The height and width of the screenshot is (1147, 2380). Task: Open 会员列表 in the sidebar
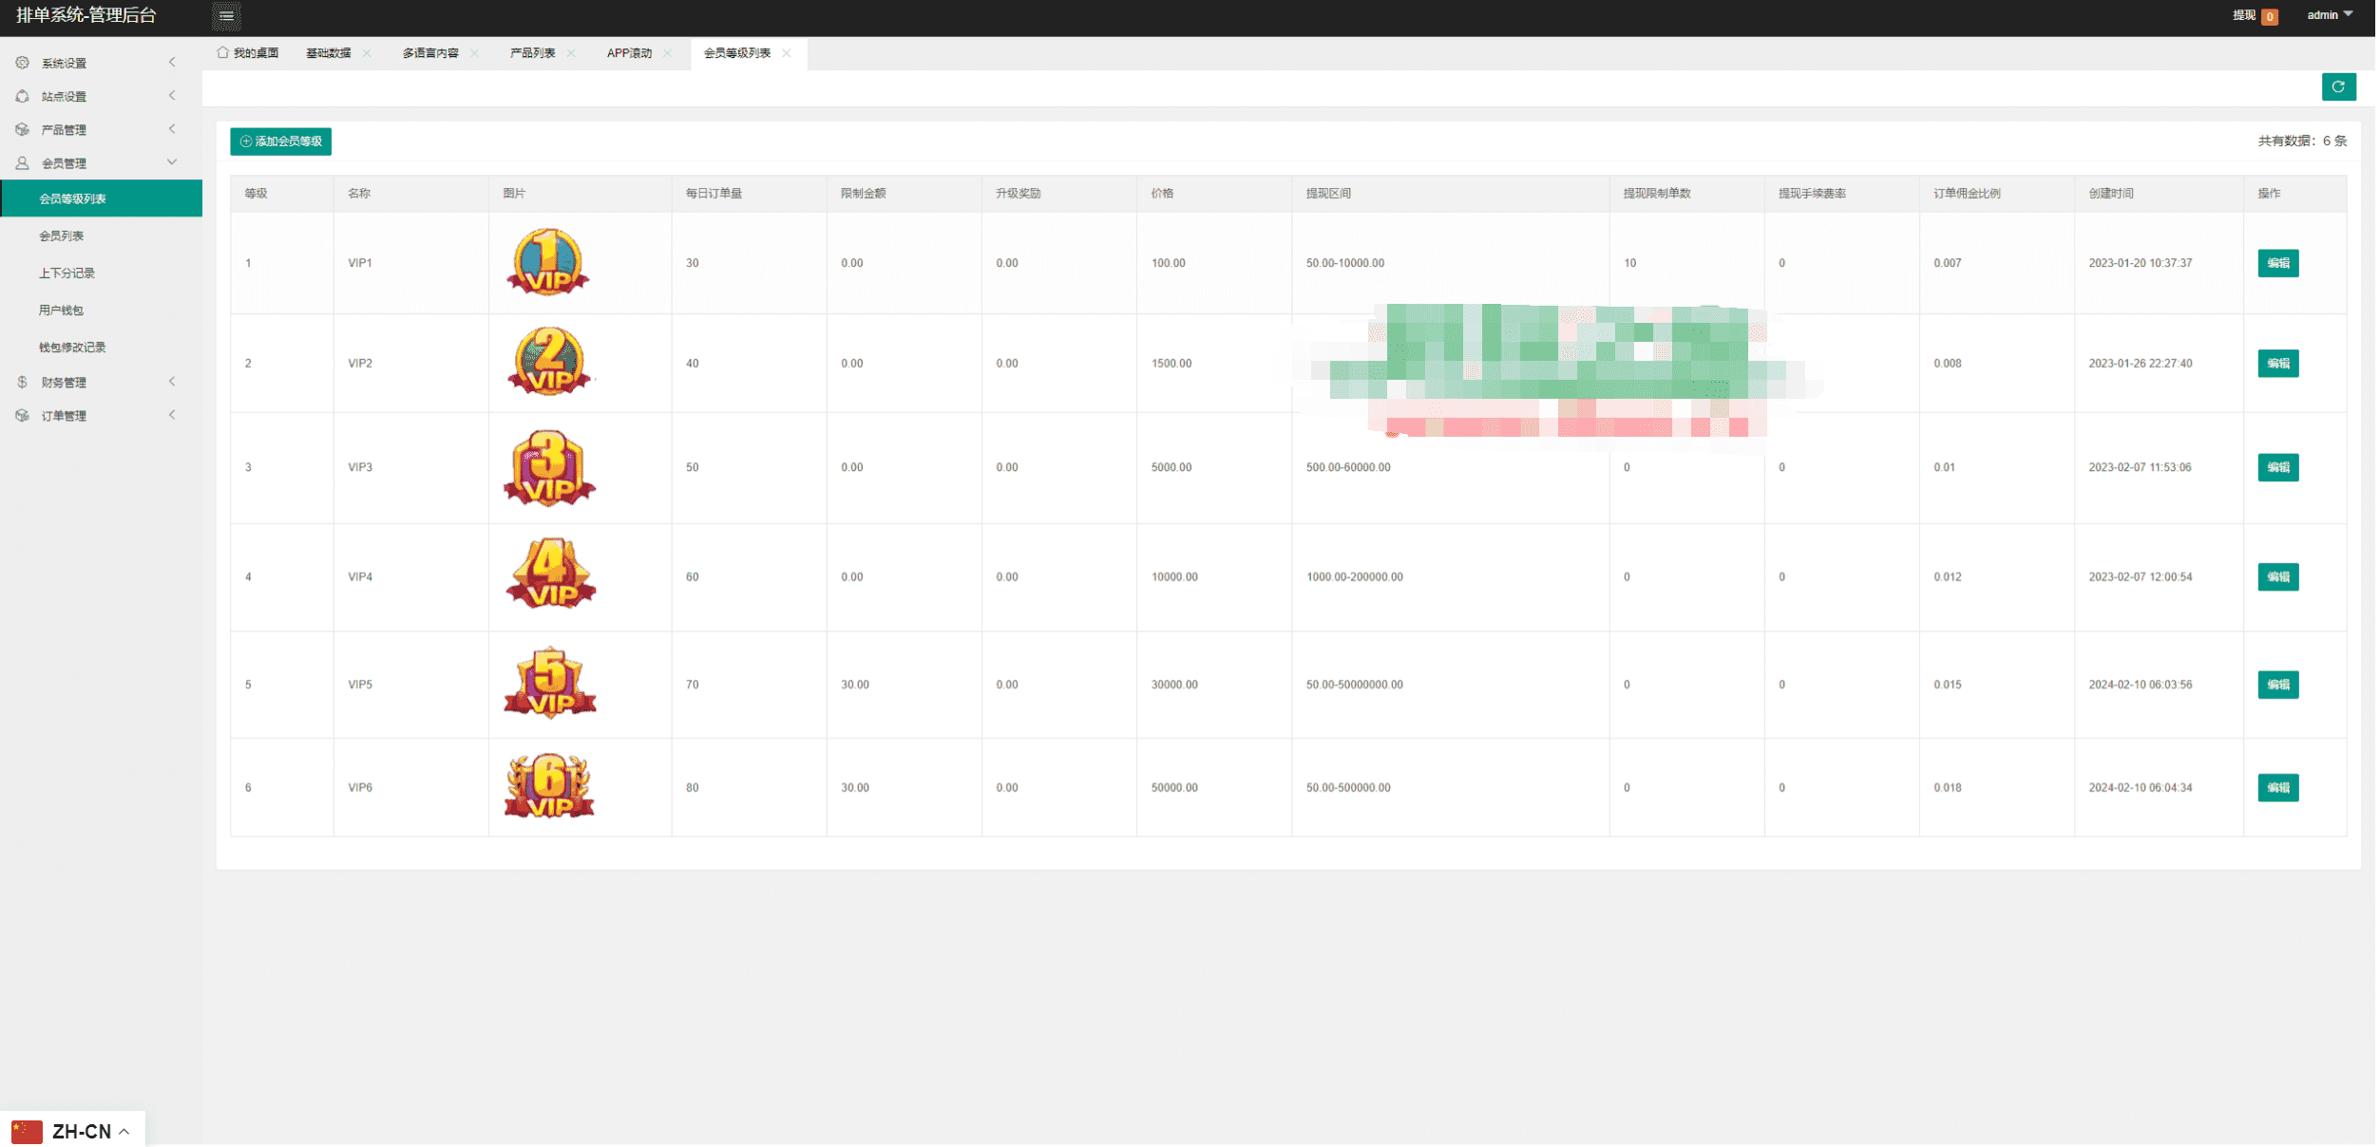click(x=62, y=235)
